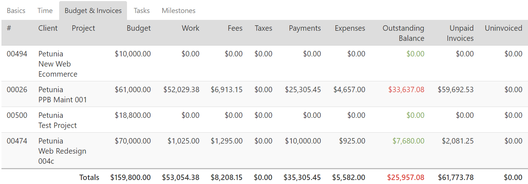Click the $59,692.53 unpaid invoices amount
The width and height of the screenshot is (528, 184).
[x=455, y=90]
